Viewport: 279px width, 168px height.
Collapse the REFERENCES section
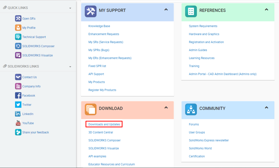(266, 9)
